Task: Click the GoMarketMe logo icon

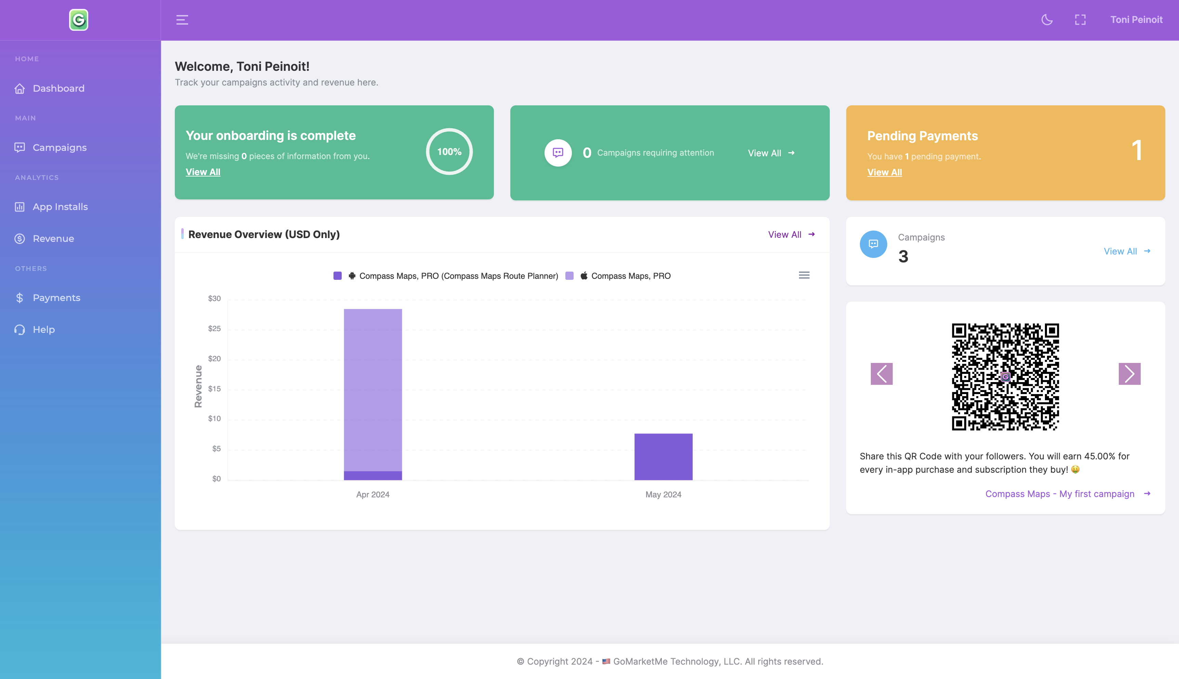Action: (x=78, y=20)
